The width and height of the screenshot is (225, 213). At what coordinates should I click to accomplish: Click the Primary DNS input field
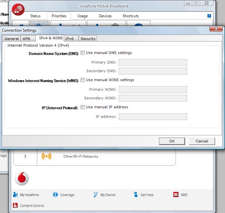pos(153,62)
